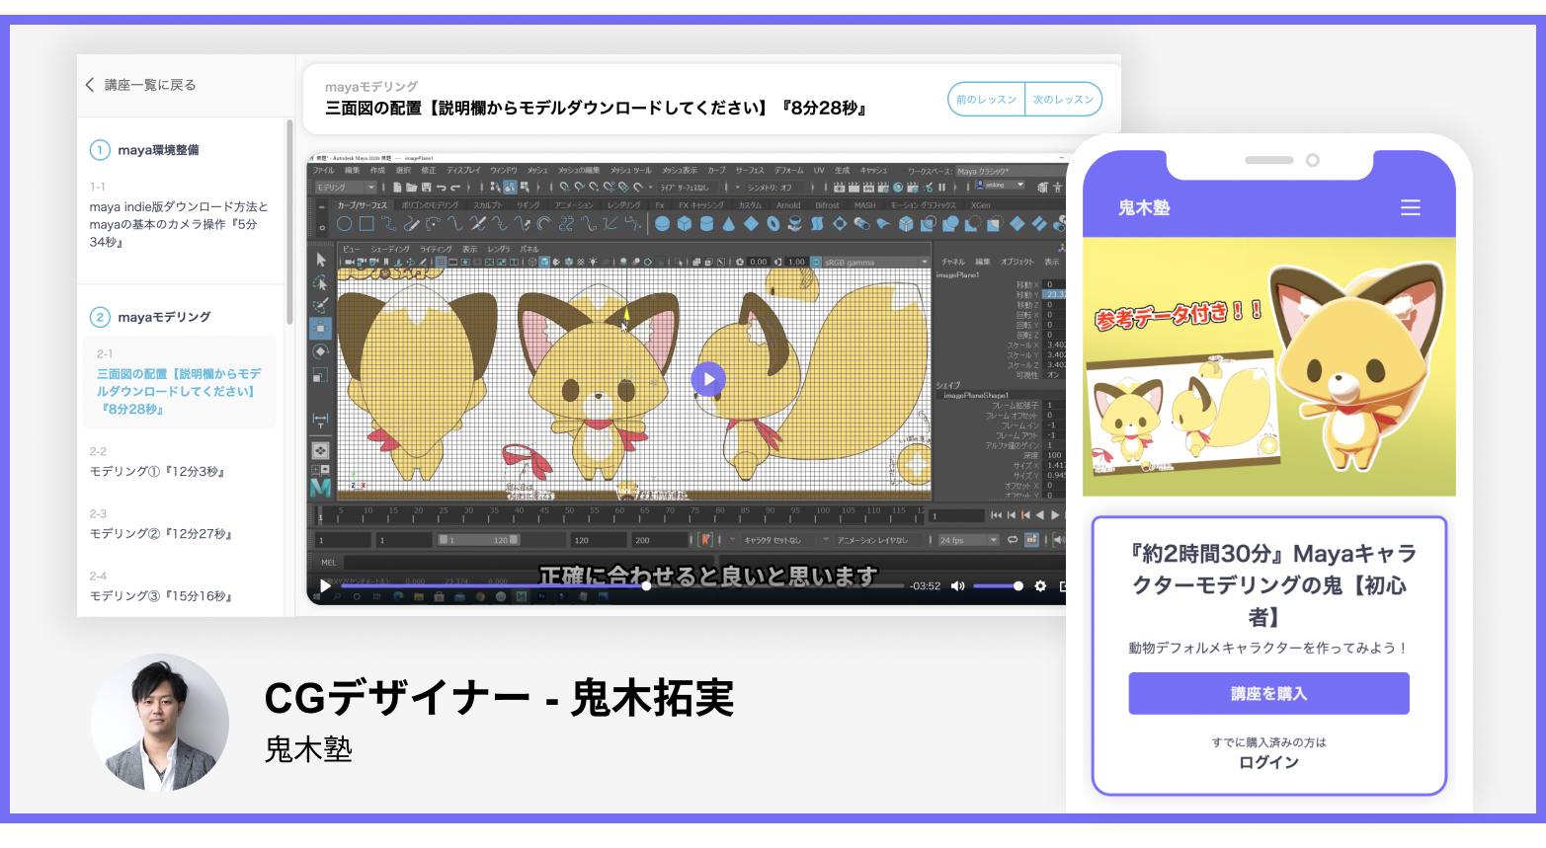Enable snap to curves in the status line
Image resolution: width=1546 pixels, height=848 pixels.
coord(578,187)
